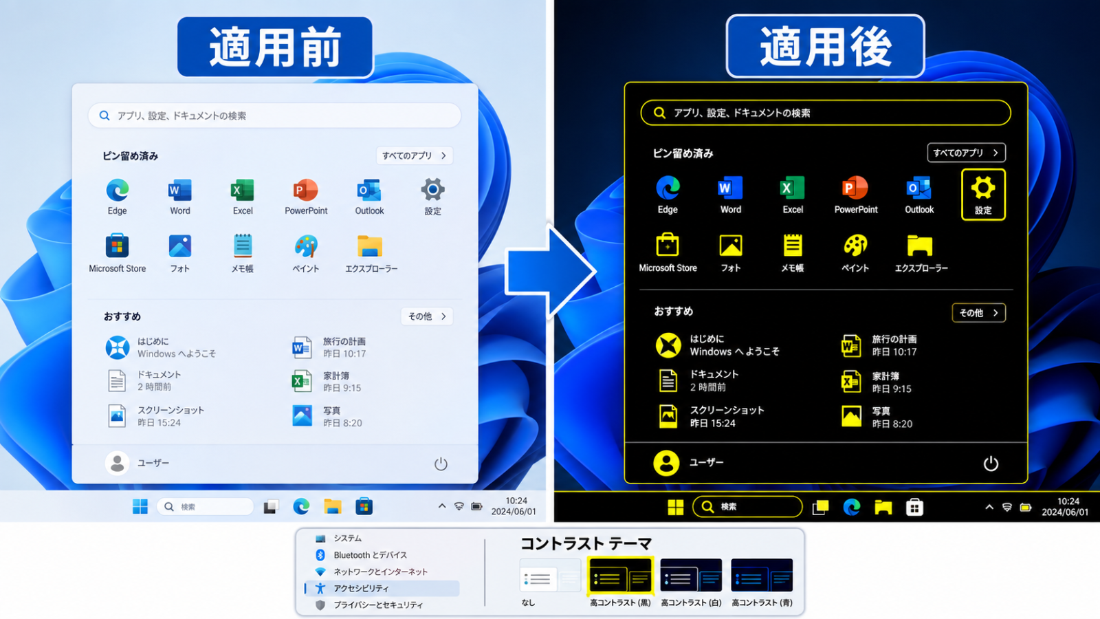Open Microsoft Store in the light Start menu
Image resolution: width=1100 pixels, height=619 pixels.
118,254
